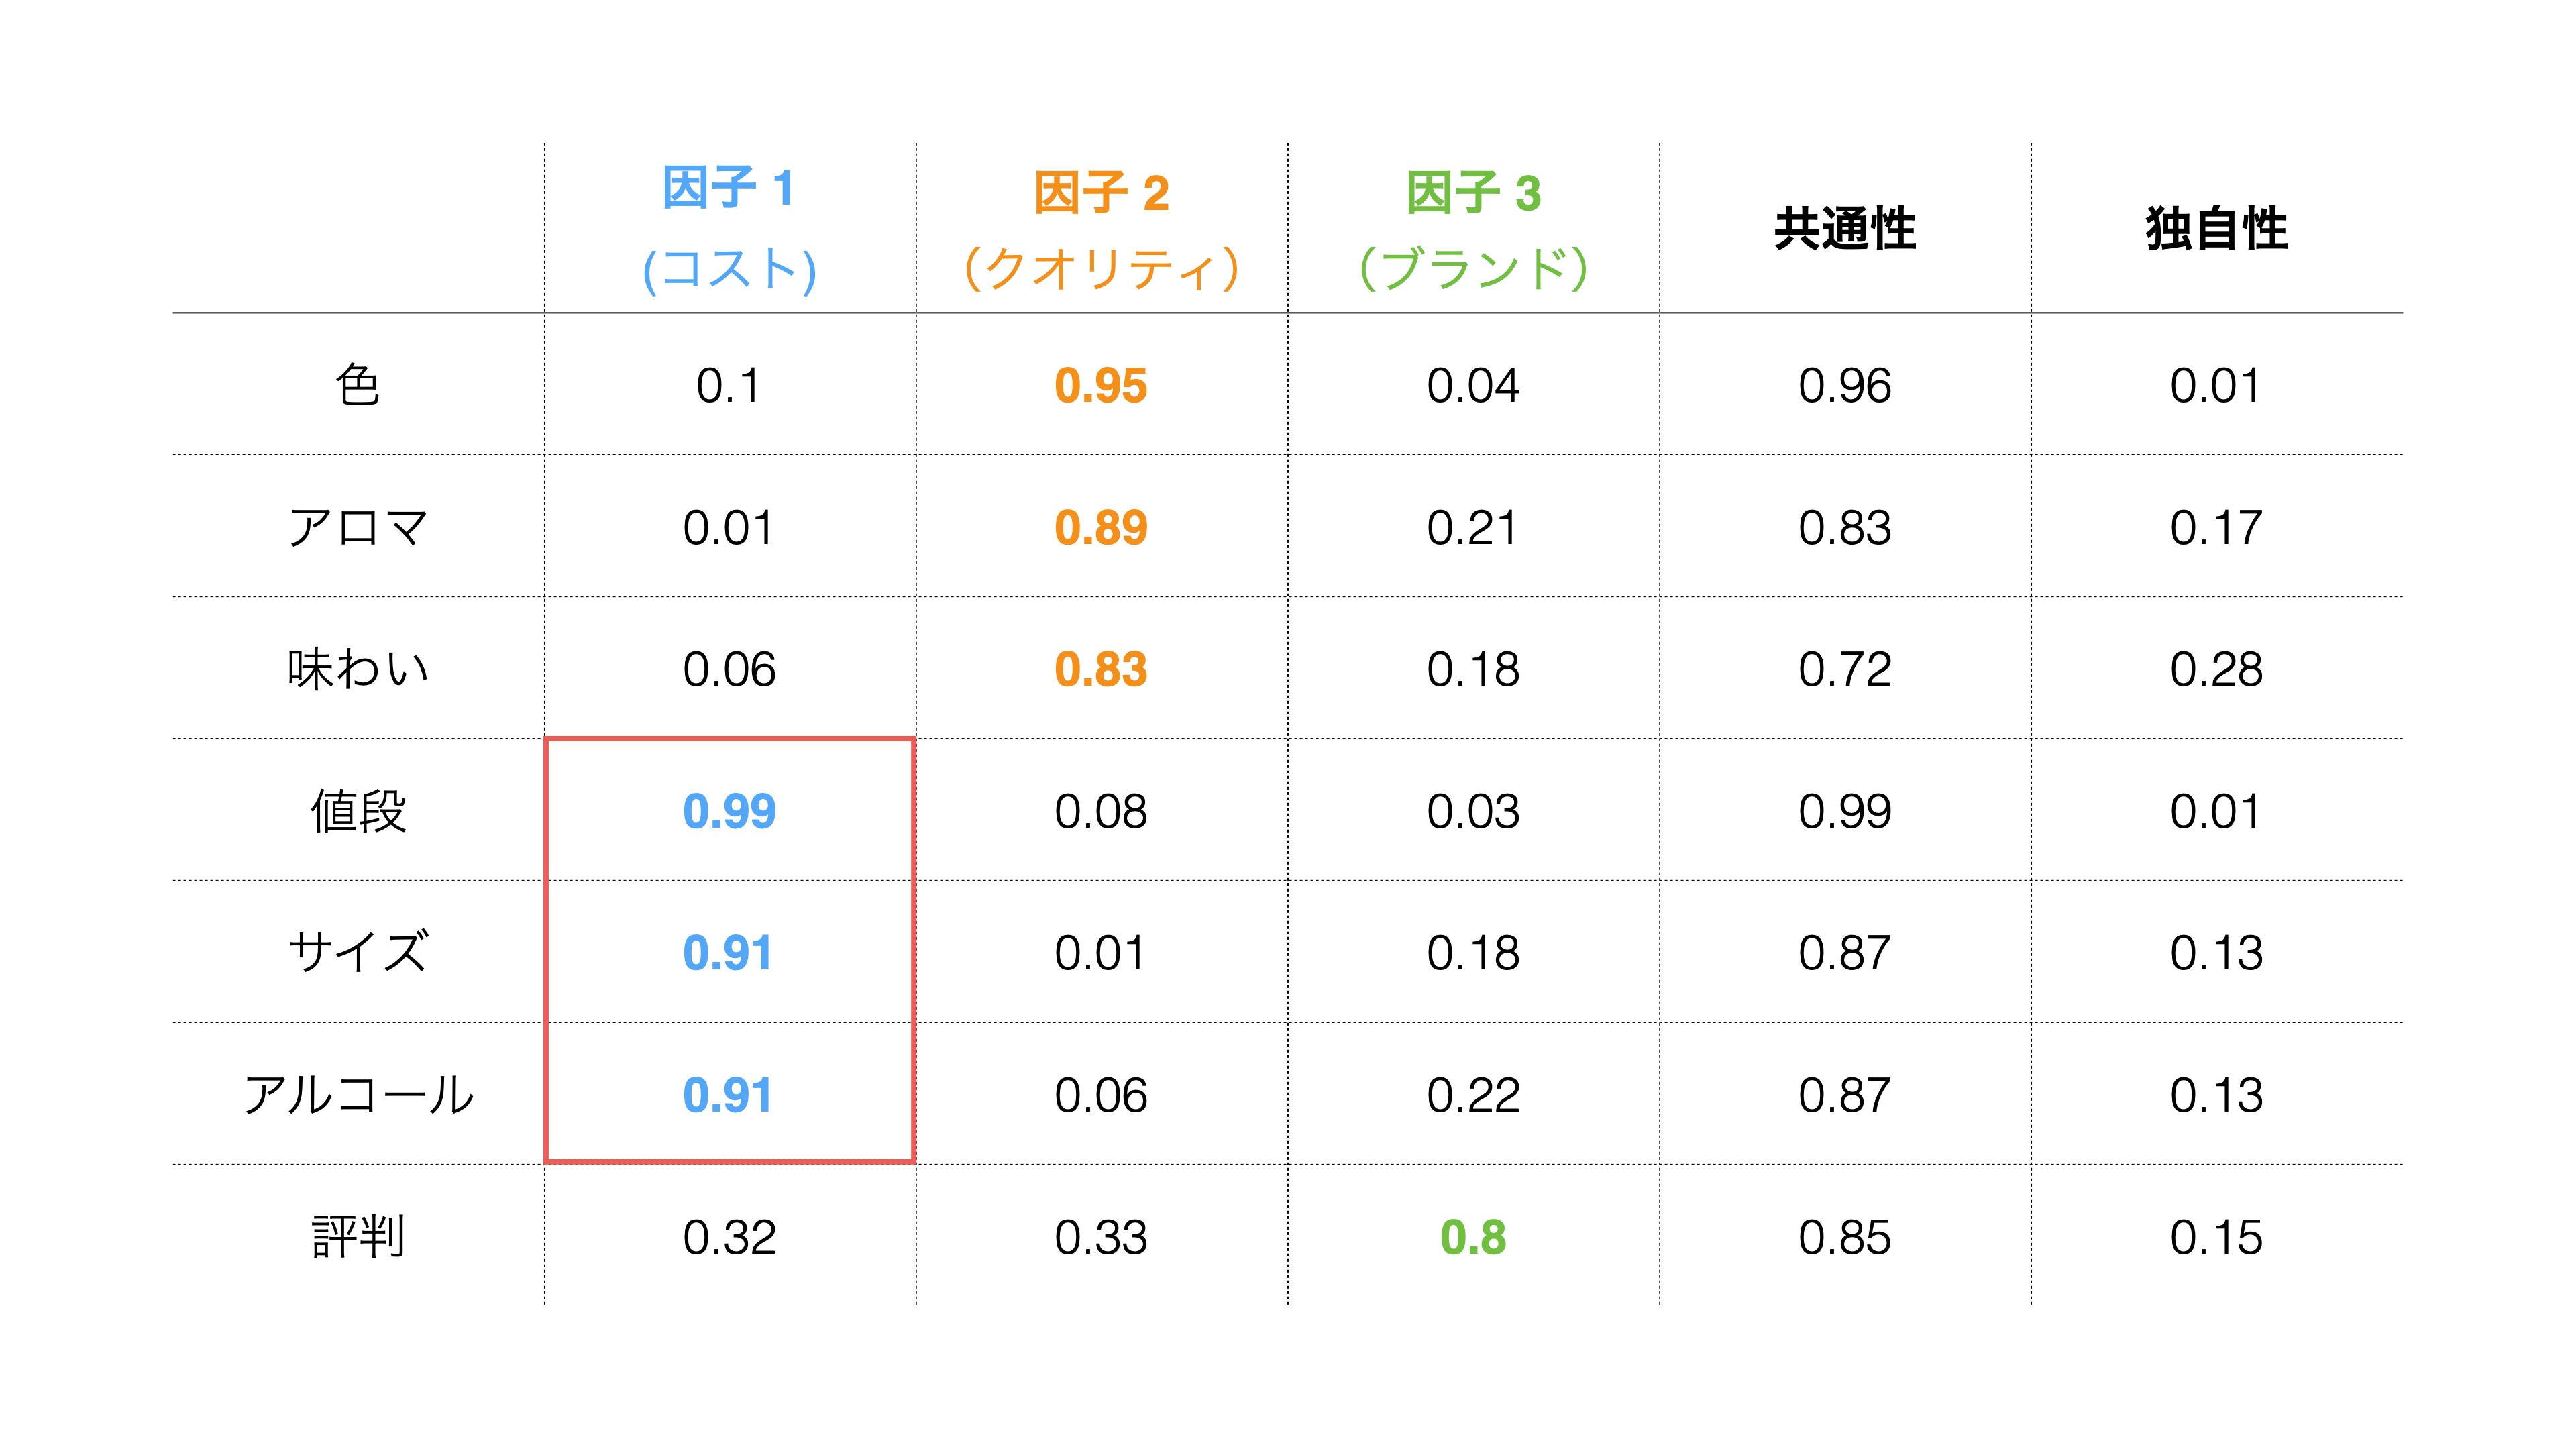This screenshot has width=2576, height=1449.
Task: Select the 因子 3 (ブランド) column header
Action: (1473, 229)
